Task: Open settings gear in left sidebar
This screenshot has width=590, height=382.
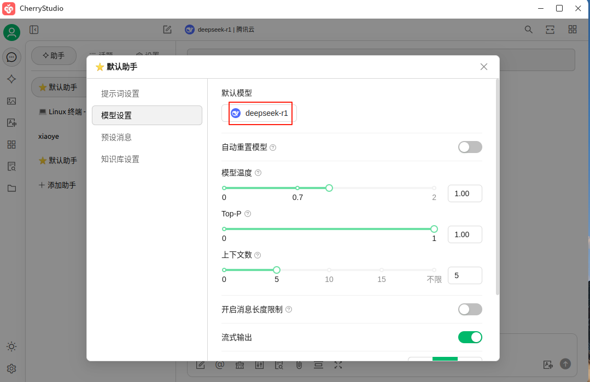Action: click(11, 368)
